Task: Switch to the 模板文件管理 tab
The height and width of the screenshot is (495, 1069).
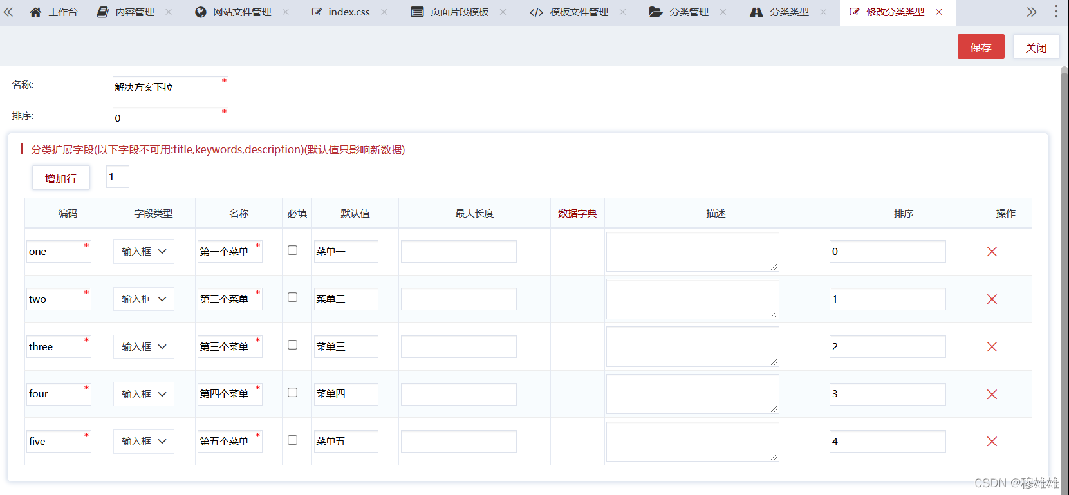Action: (569, 12)
